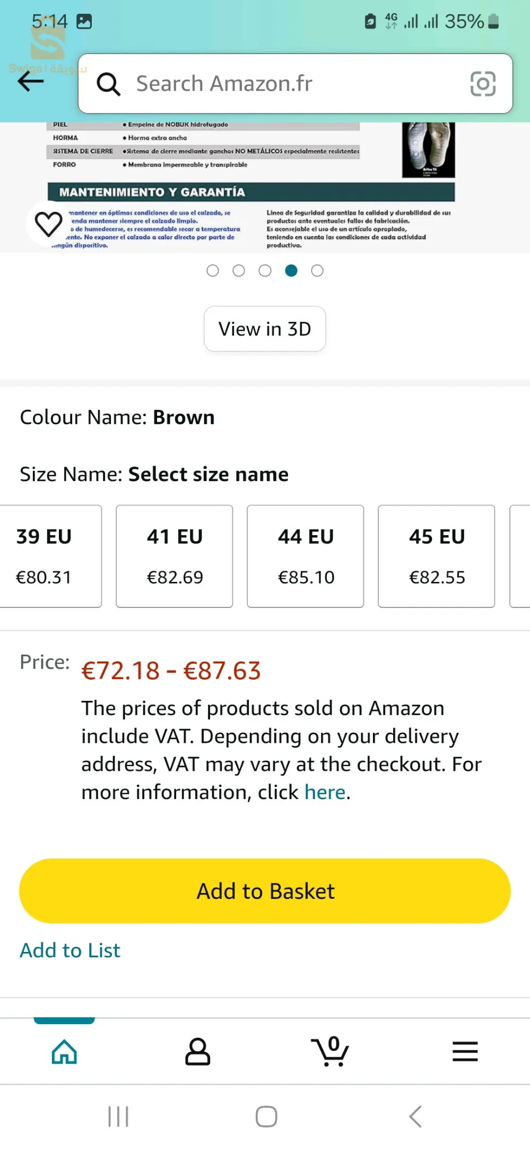530x1150 pixels.
Task: Choose size 41 EU option
Action: pyautogui.click(x=175, y=556)
